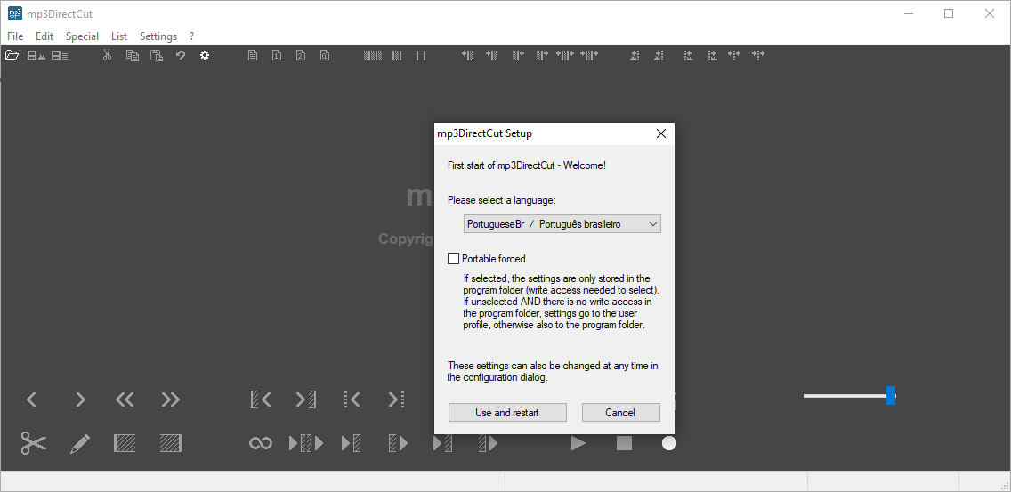Open the File menu

(x=15, y=36)
